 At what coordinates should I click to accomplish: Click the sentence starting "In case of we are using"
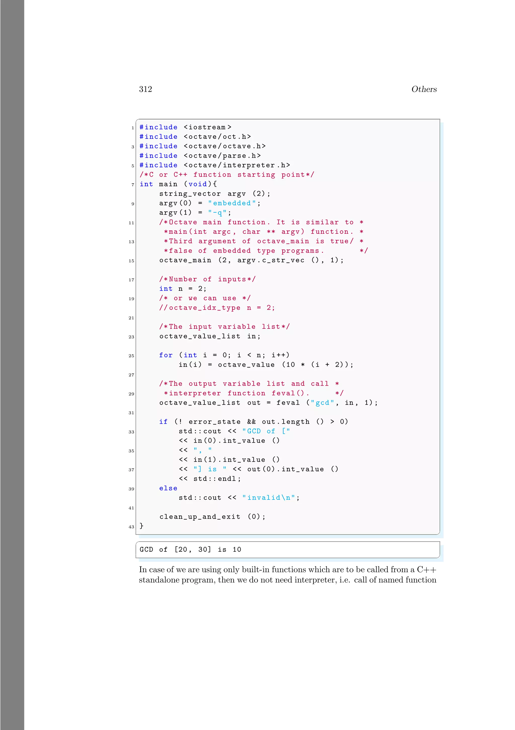[x=287, y=570]
